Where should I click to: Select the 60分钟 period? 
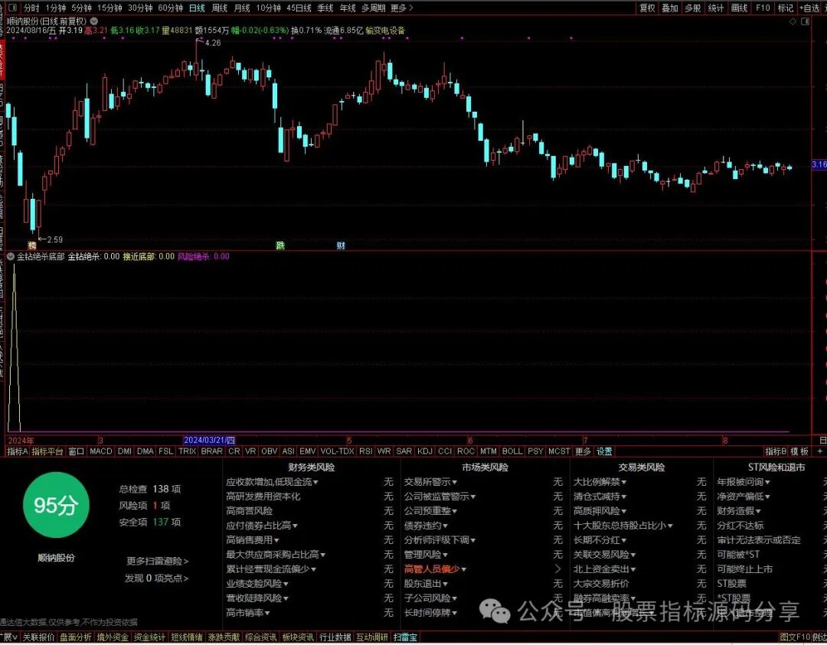[x=170, y=8]
